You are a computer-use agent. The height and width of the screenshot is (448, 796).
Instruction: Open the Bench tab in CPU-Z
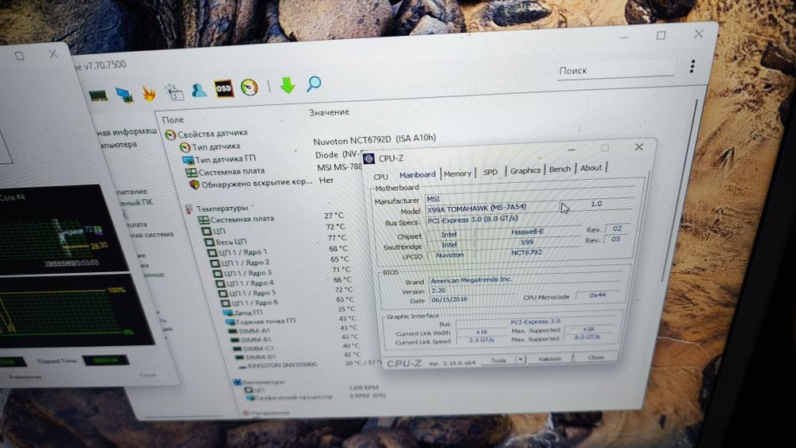[560, 169]
